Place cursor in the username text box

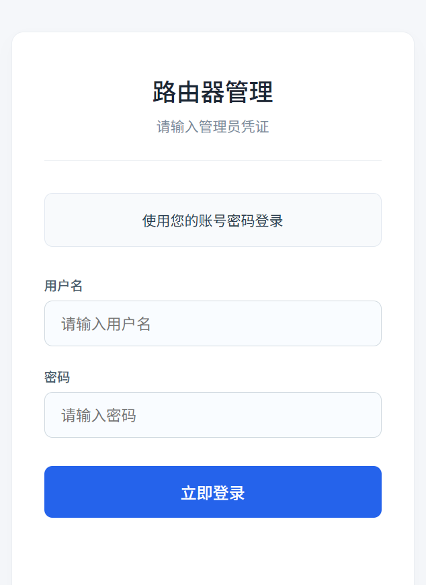point(212,323)
